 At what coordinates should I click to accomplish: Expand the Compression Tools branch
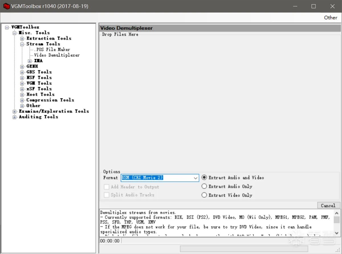(x=22, y=100)
